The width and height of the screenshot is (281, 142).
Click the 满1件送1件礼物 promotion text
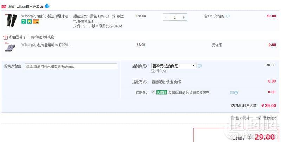pos(42,37)
